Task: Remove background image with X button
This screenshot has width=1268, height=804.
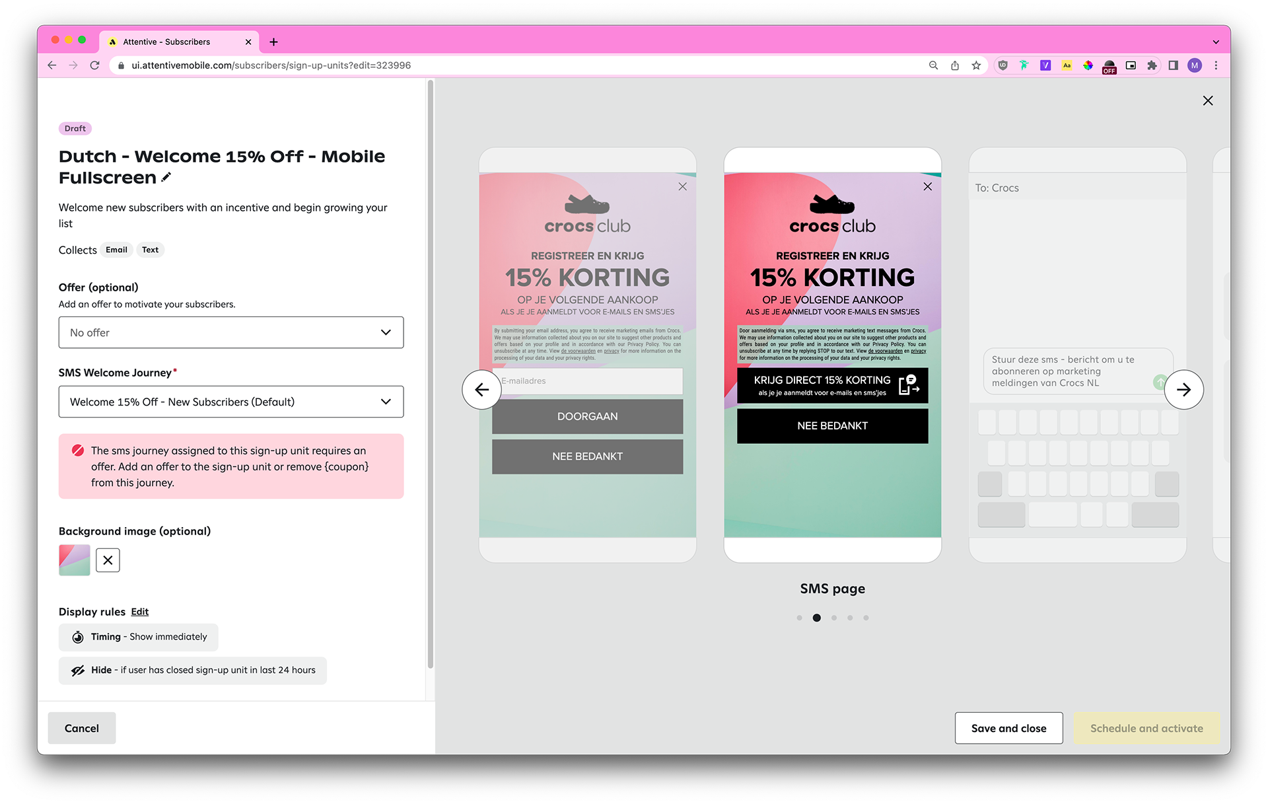Action: [108, 560]
